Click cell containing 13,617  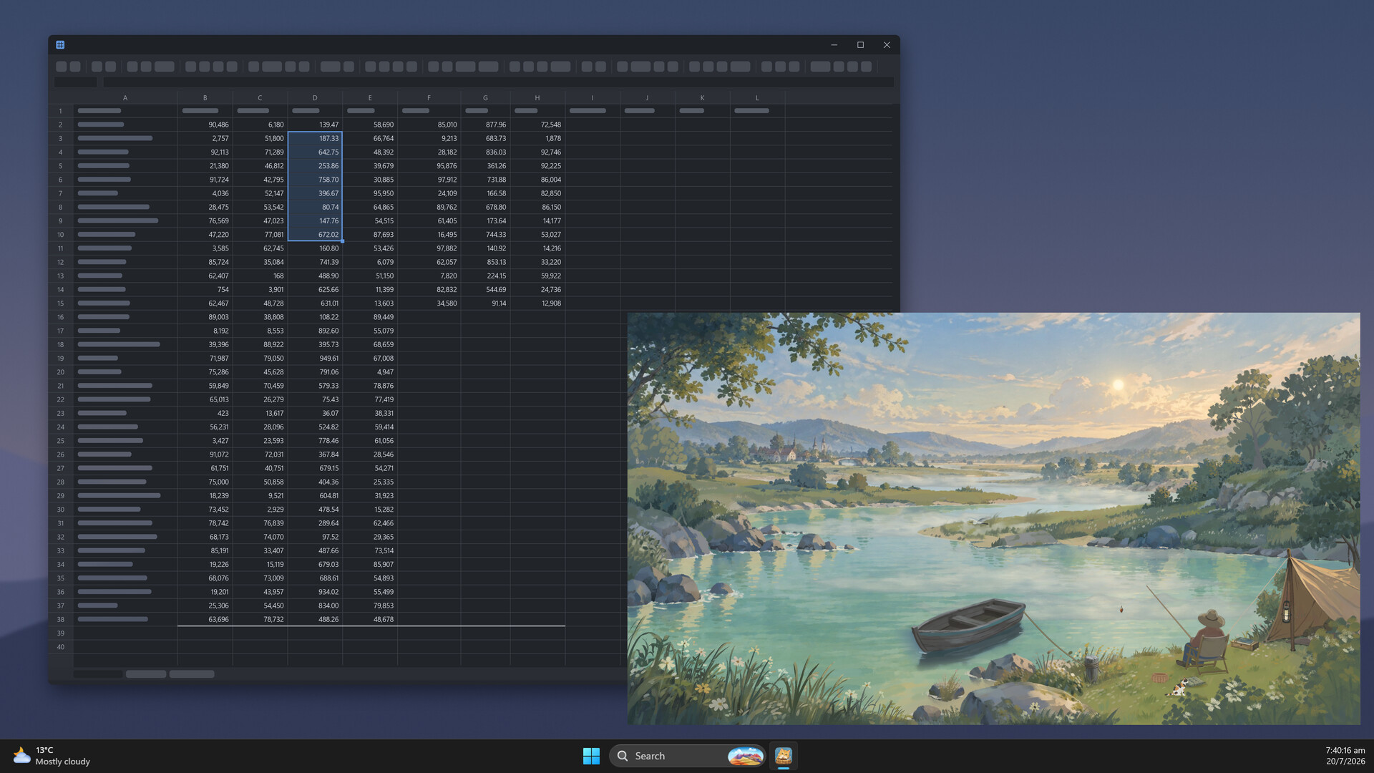[260, 414]
